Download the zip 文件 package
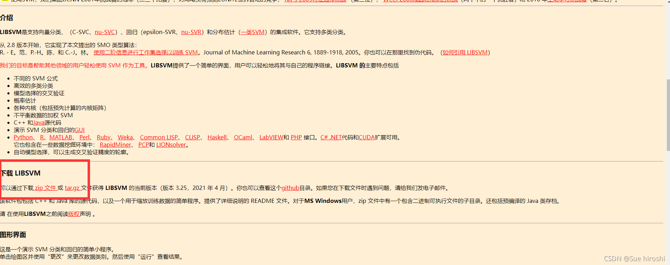Screen dimensions: 670x265 tap(45, 188)
